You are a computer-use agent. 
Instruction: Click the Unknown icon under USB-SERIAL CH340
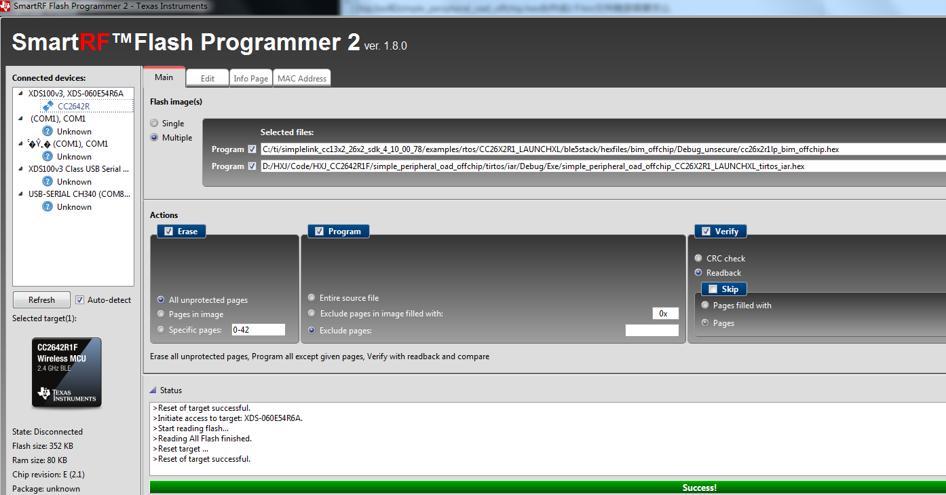click(48, 206)
